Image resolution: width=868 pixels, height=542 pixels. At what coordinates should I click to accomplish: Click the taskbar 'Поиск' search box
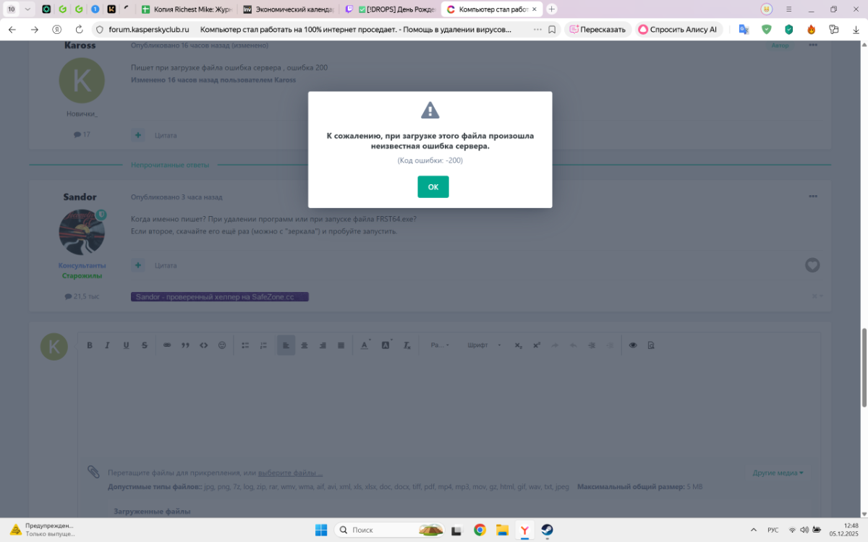pos(389,530)
